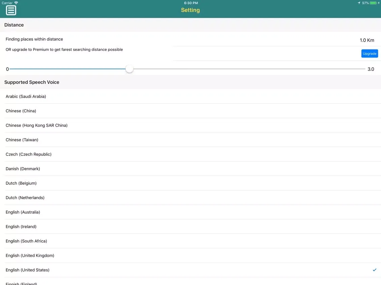Viewport: 381px width, 285px height.
Task: Open the hamburger menu icon
Action: [x=11, y=10]
